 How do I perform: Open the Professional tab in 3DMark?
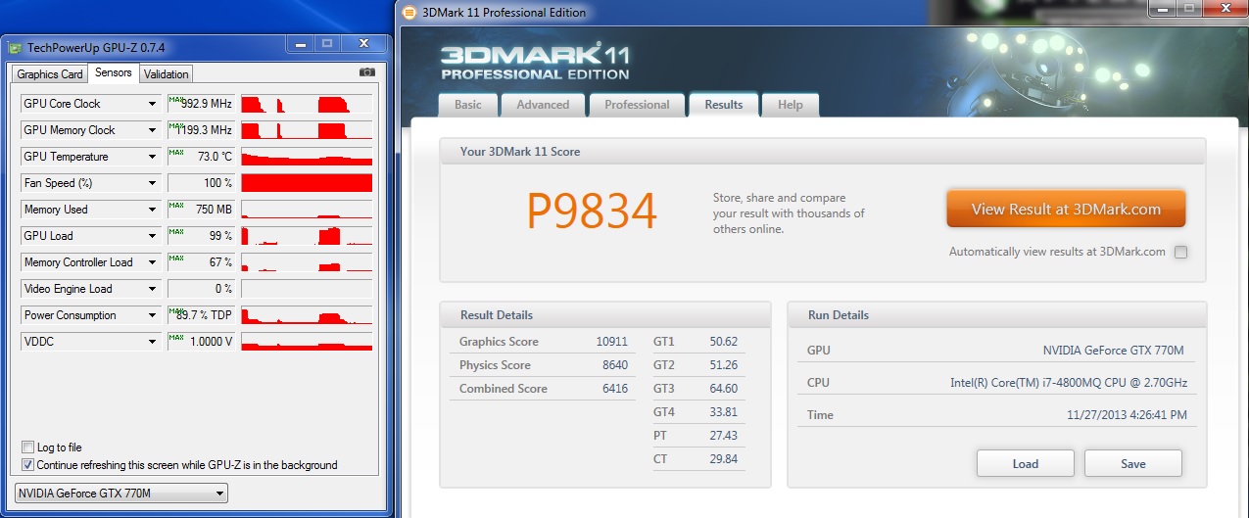pyautogui.click(x=637, y=105)
